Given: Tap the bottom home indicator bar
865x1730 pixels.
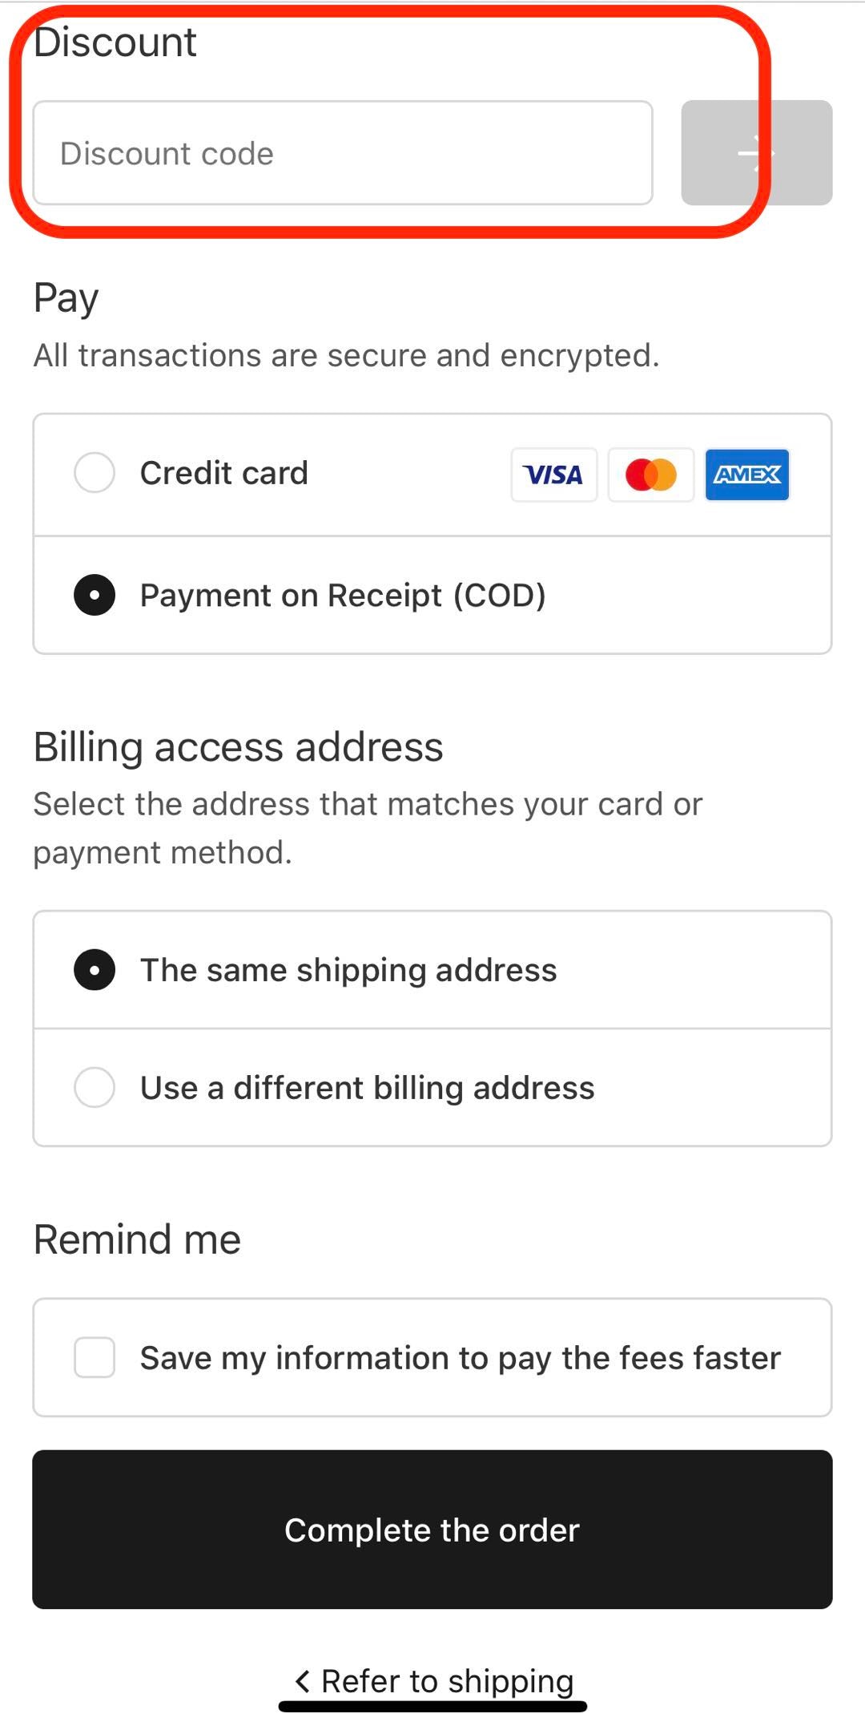Looking at the screenshot, I should pyautogui.click(x=432, y=1707).
